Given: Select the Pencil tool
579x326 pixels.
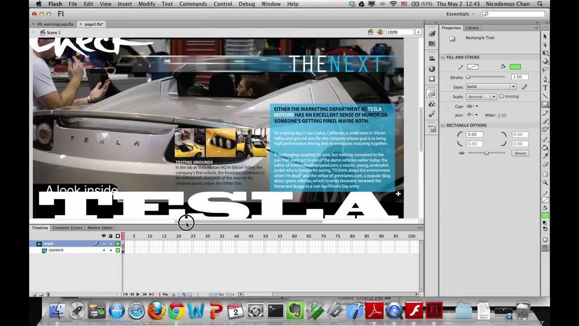Looking at the screenshot, I should [x=545, y=112].
